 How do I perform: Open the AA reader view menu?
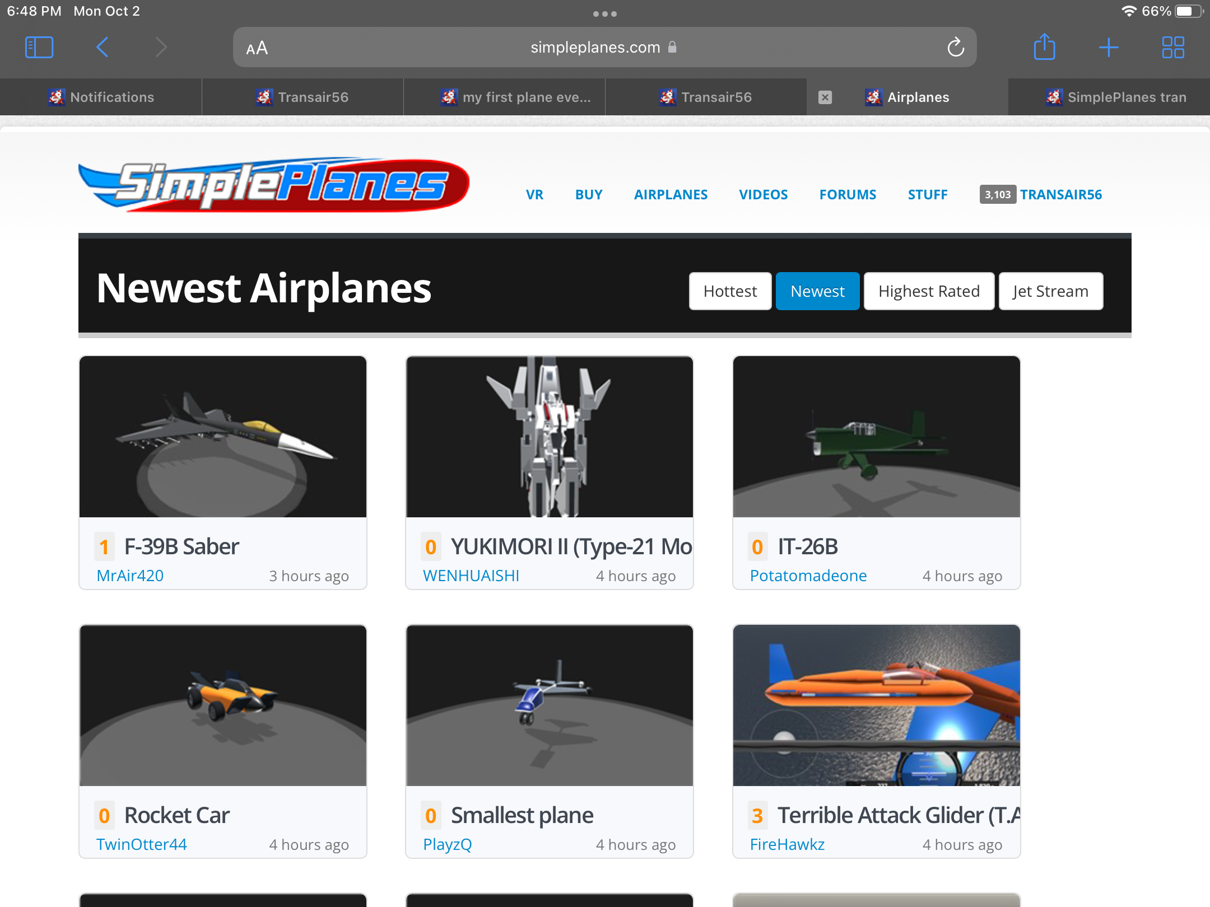[257, 48]
